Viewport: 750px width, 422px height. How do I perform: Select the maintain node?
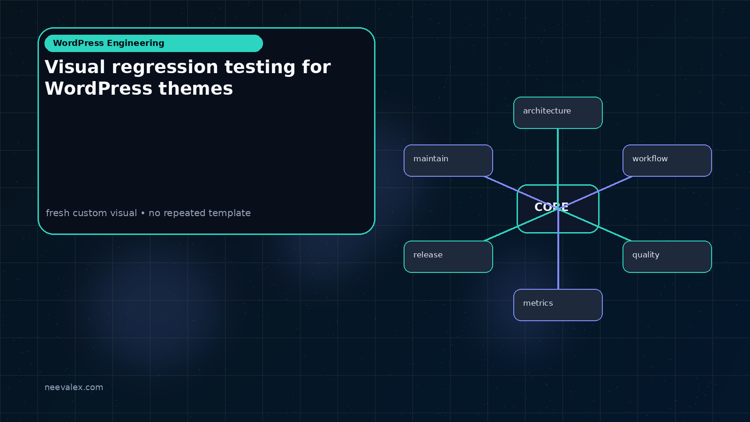(x=448, y=160)
